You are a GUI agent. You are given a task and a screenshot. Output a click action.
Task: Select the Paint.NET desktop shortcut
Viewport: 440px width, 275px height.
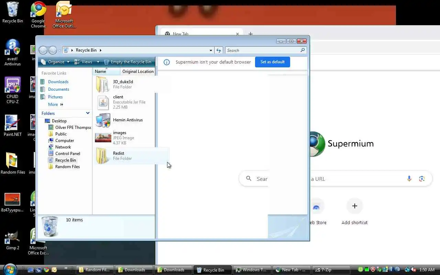click(12, 126)
